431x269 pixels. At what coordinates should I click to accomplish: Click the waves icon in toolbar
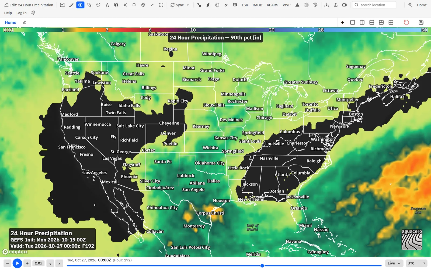[235, 5]
